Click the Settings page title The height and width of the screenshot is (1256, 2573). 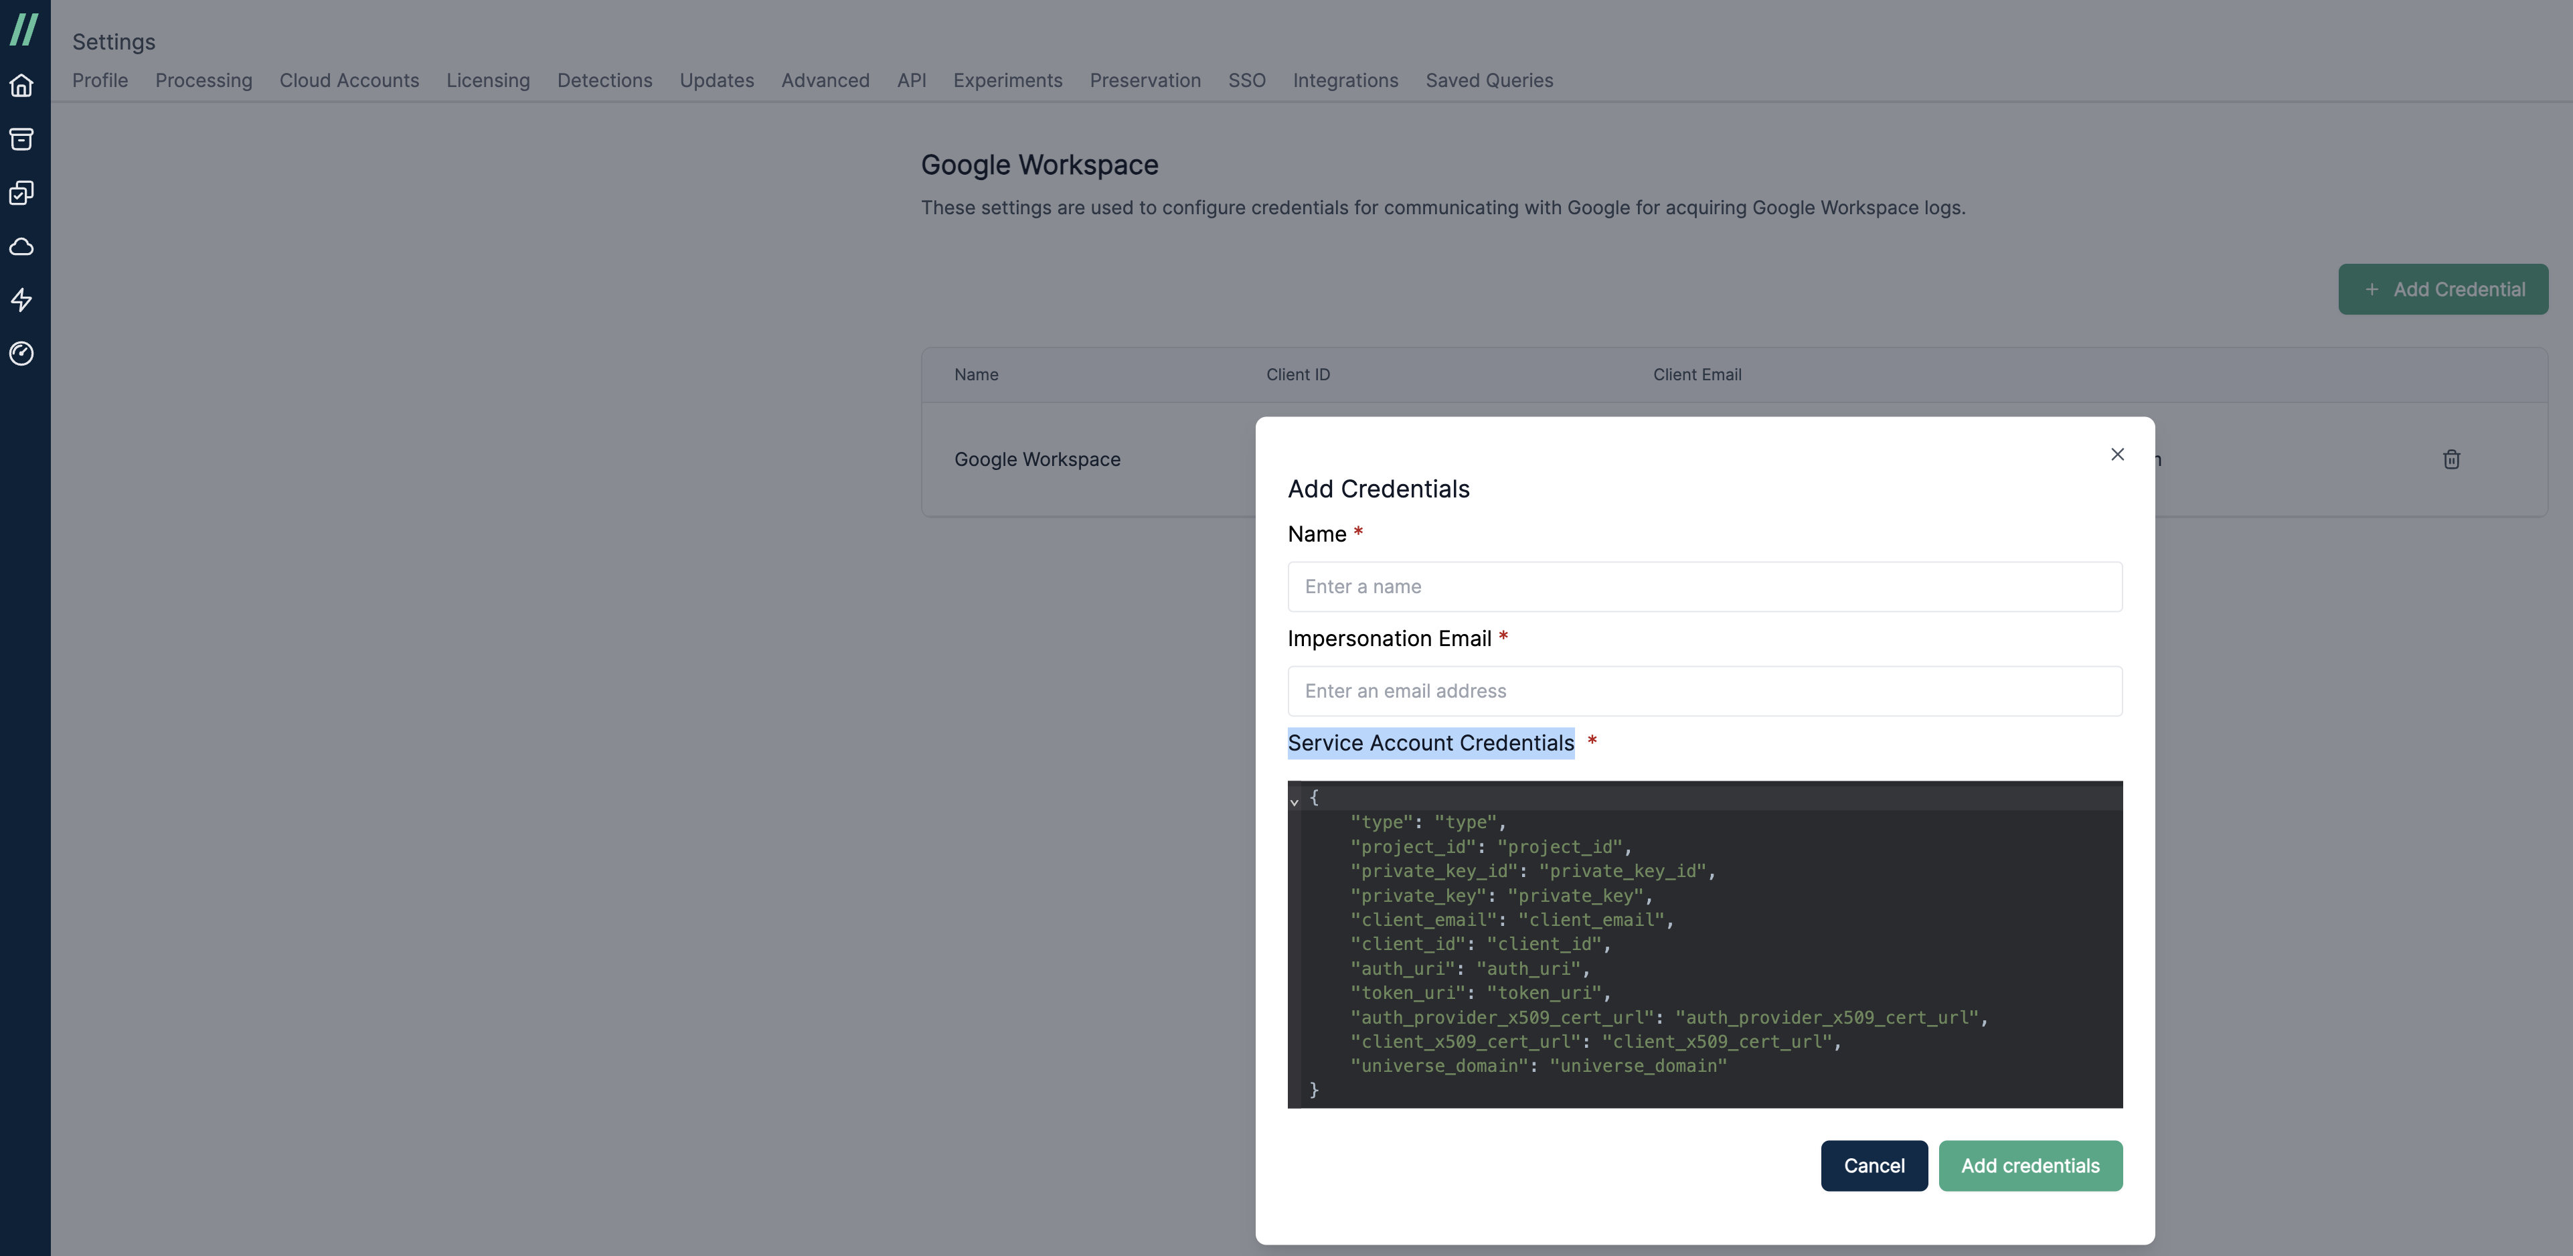(x=114, y=42)
